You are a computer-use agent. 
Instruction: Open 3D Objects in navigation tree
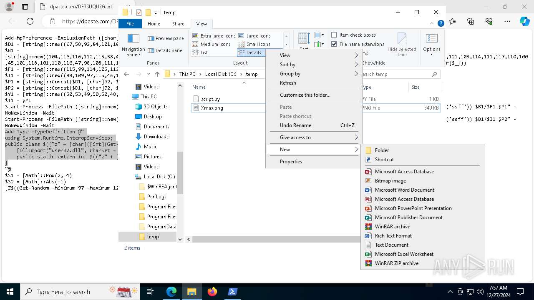[156, 107]
